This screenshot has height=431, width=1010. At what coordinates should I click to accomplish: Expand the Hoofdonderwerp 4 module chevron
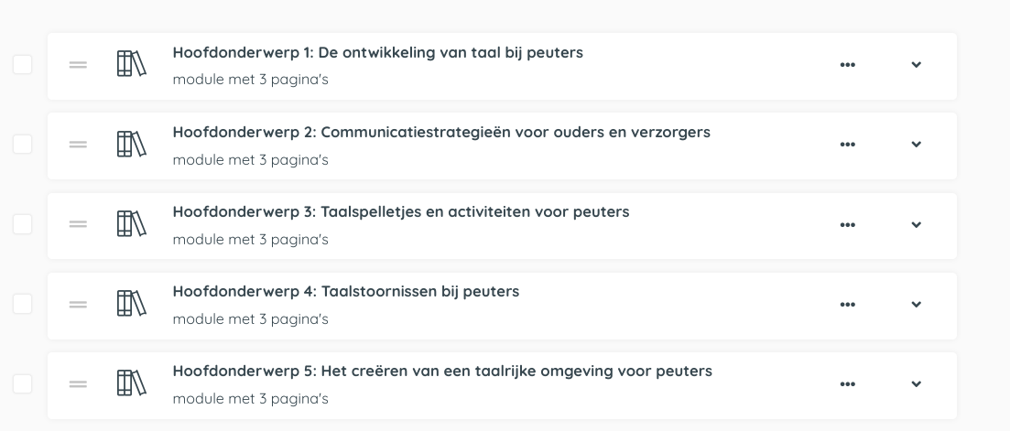[916, 305]
